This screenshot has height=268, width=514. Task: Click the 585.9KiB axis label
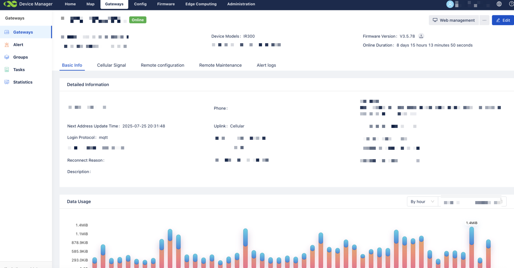coord(80,251)
